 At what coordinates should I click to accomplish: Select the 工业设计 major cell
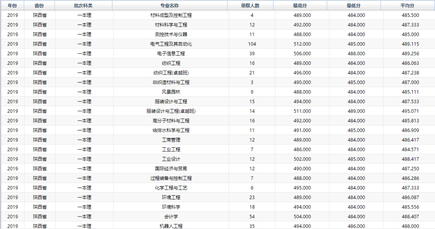171,159
